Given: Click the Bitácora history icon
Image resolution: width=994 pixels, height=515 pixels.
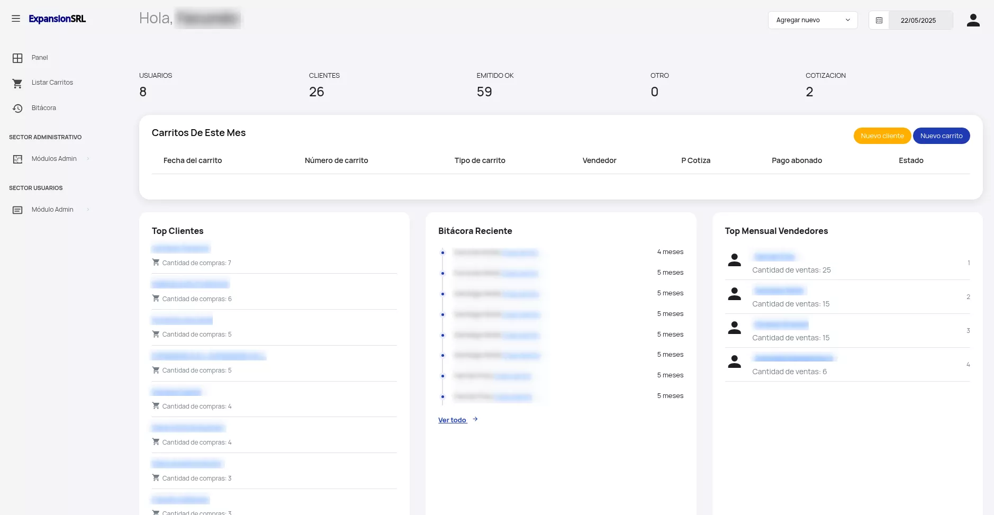Looking at the screenshot, I should click(17, 109).
